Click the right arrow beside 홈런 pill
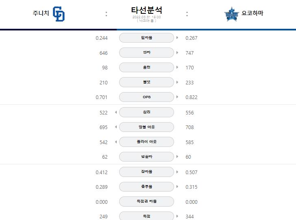Viewport: 296px width, 220px height. click(177, 67)
